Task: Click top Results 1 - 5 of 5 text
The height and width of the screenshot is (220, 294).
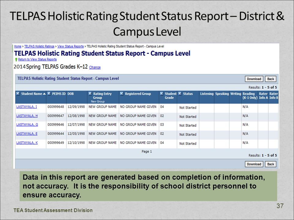Action: [x=263, y=87]
